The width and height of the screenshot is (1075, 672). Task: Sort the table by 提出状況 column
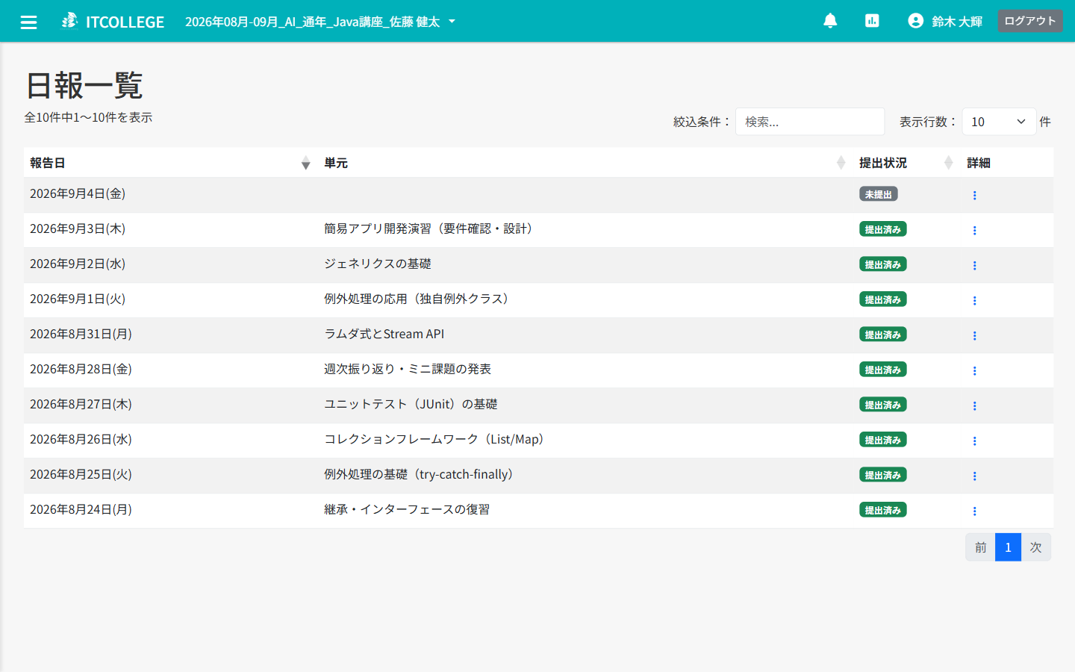(x=906, y=163)
